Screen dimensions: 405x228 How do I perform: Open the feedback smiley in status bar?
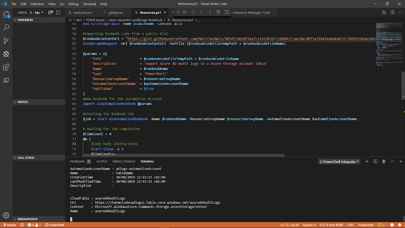tap(392, 225)
